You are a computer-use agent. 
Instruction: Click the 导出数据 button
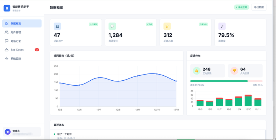(x=259, y=7)
